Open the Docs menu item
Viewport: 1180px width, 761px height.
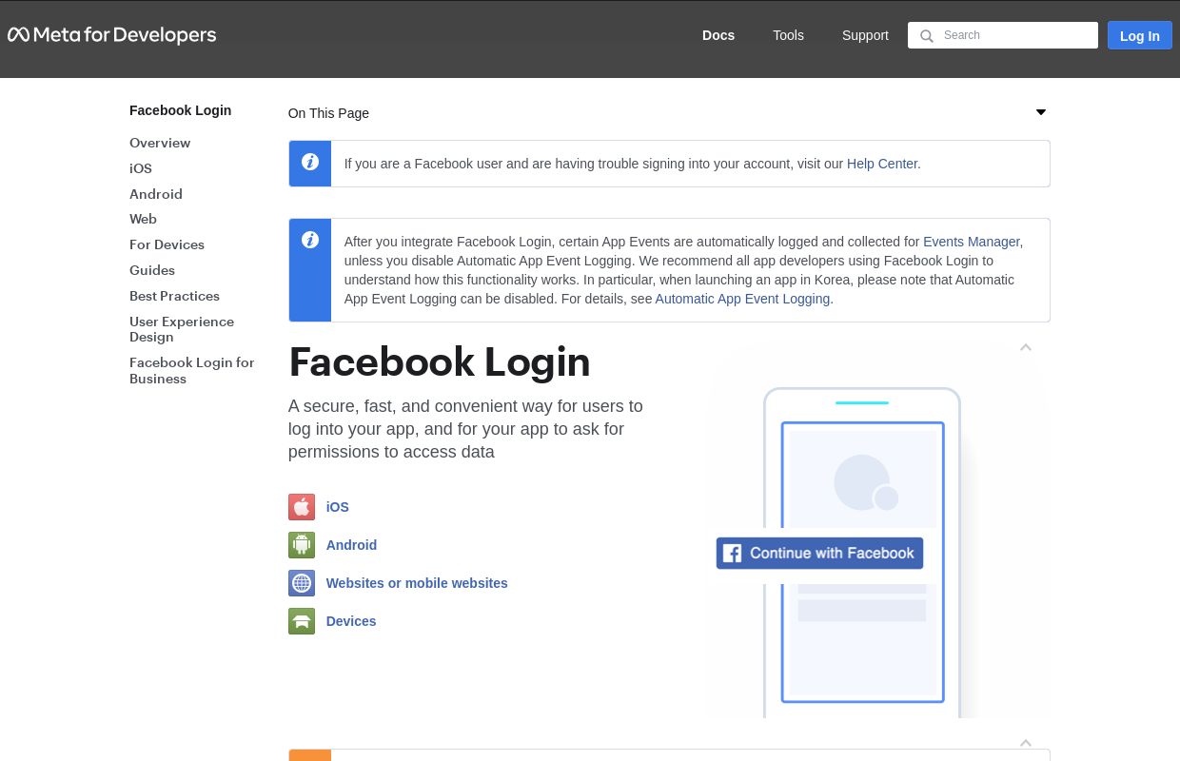point(718,35)
